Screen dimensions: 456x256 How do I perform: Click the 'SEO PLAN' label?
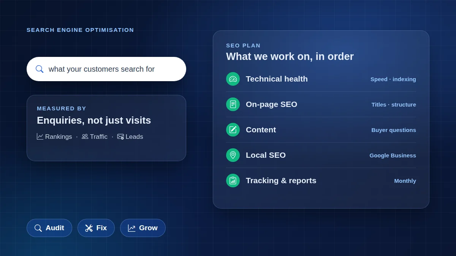point(243,46)
